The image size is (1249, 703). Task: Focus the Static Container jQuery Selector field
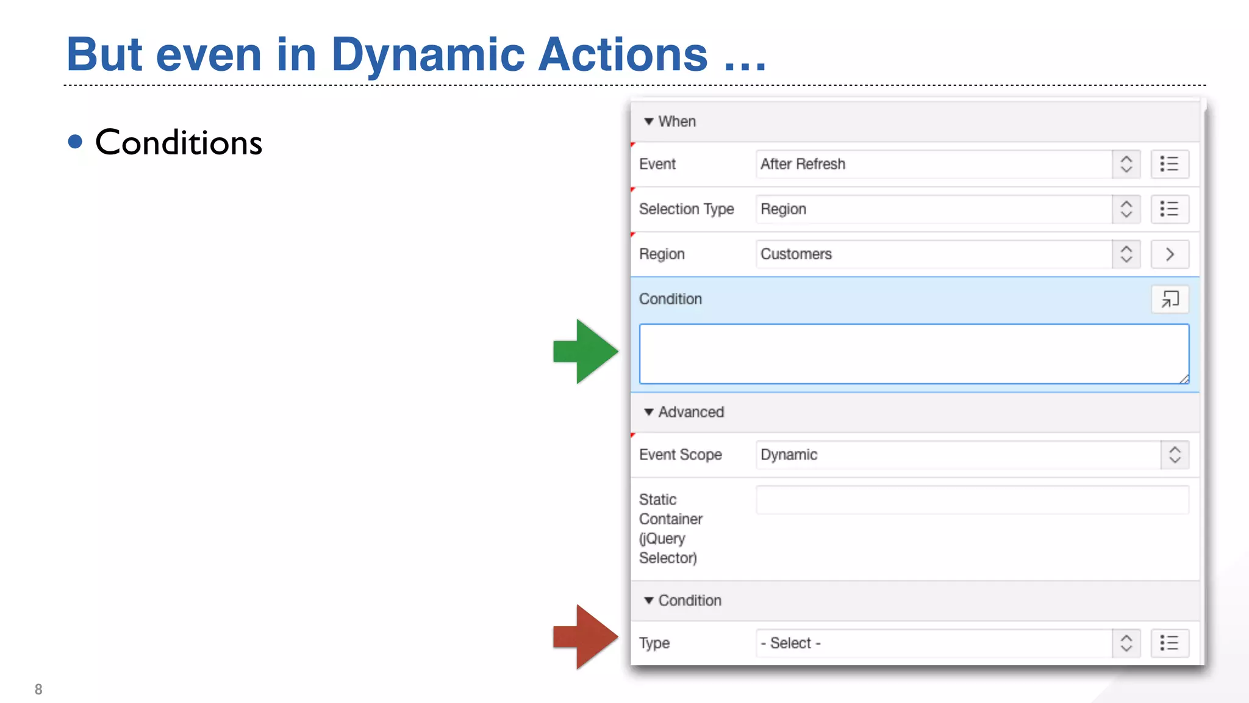click(973, 500)
